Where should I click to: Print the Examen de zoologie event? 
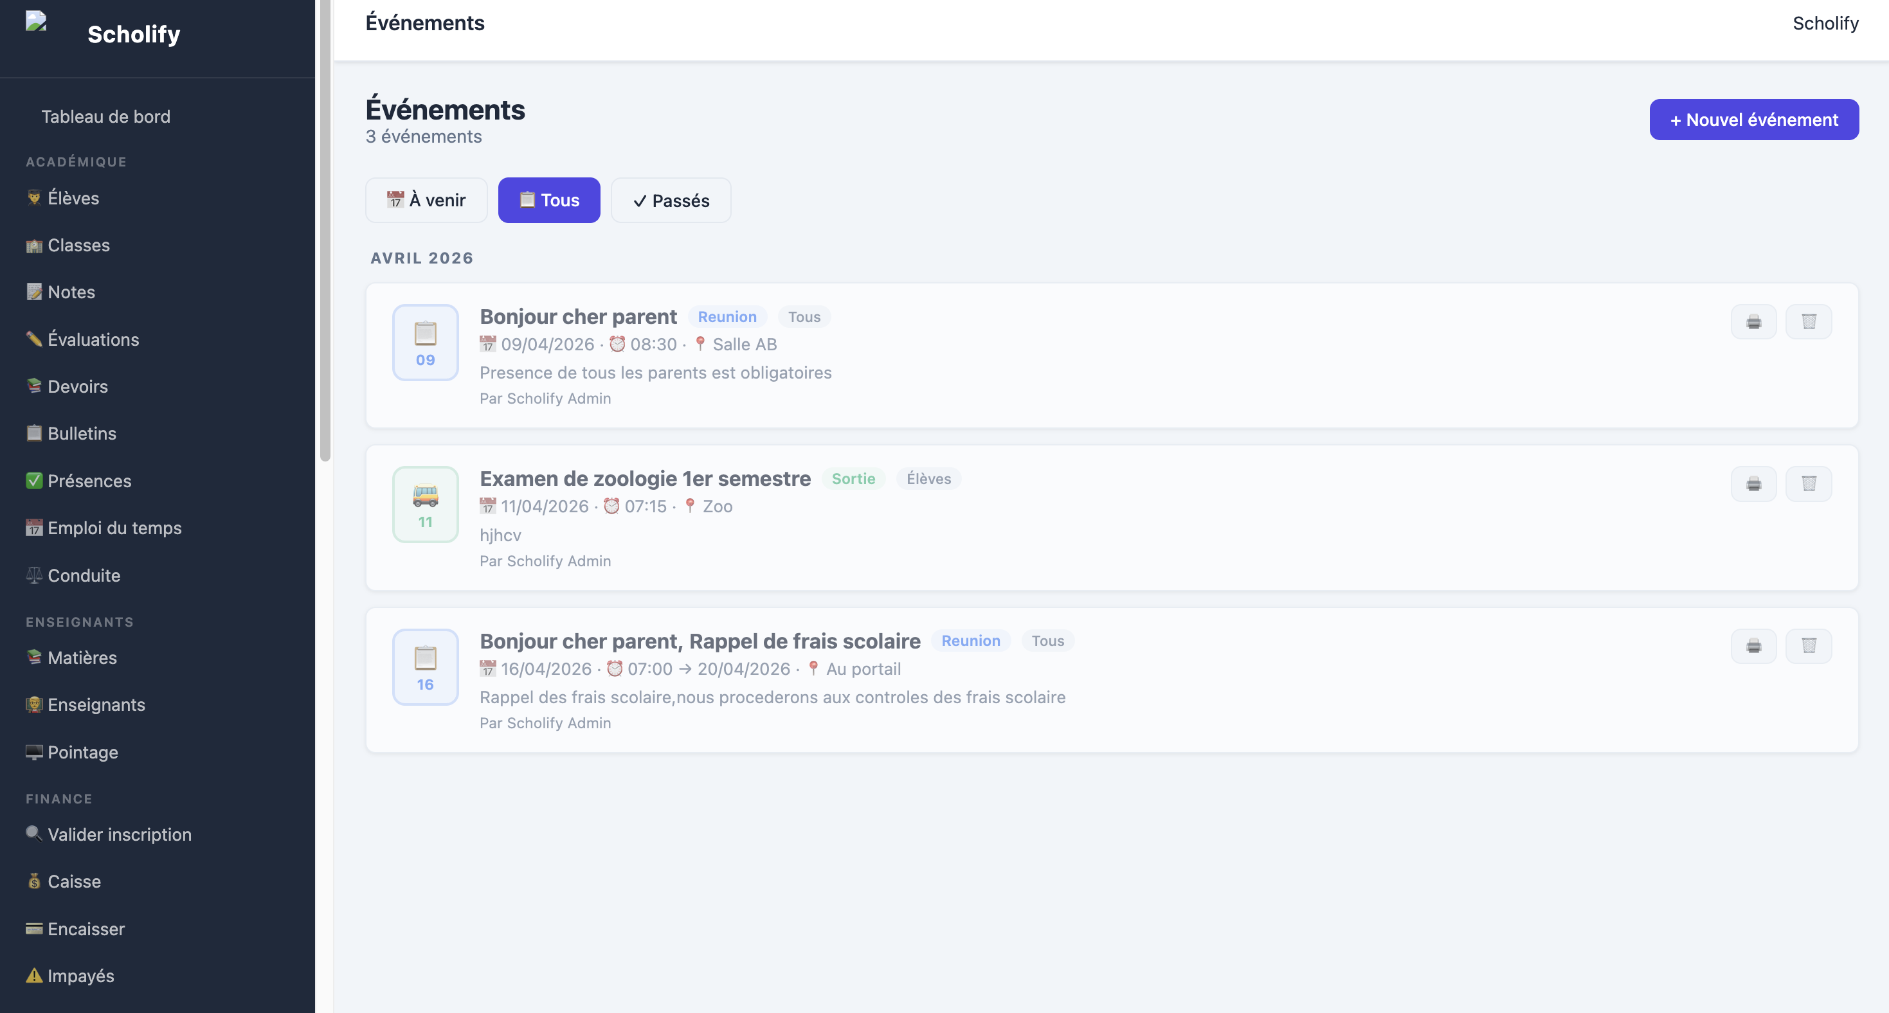point(1753,484)
